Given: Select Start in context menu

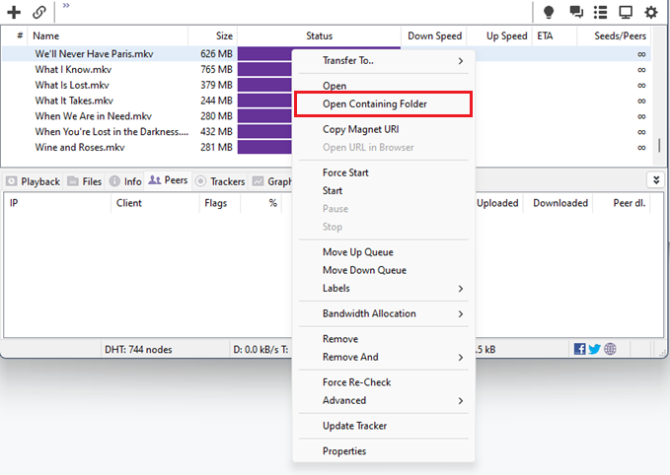Looking at the screenshot, I should [384, 191].
